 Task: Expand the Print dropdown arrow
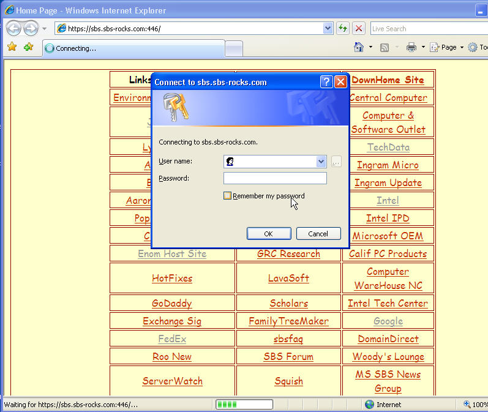point(423,47)
